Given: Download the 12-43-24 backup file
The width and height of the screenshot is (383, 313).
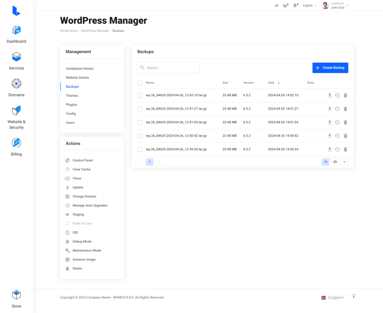Looking at the screenshot, I should 329,149.
